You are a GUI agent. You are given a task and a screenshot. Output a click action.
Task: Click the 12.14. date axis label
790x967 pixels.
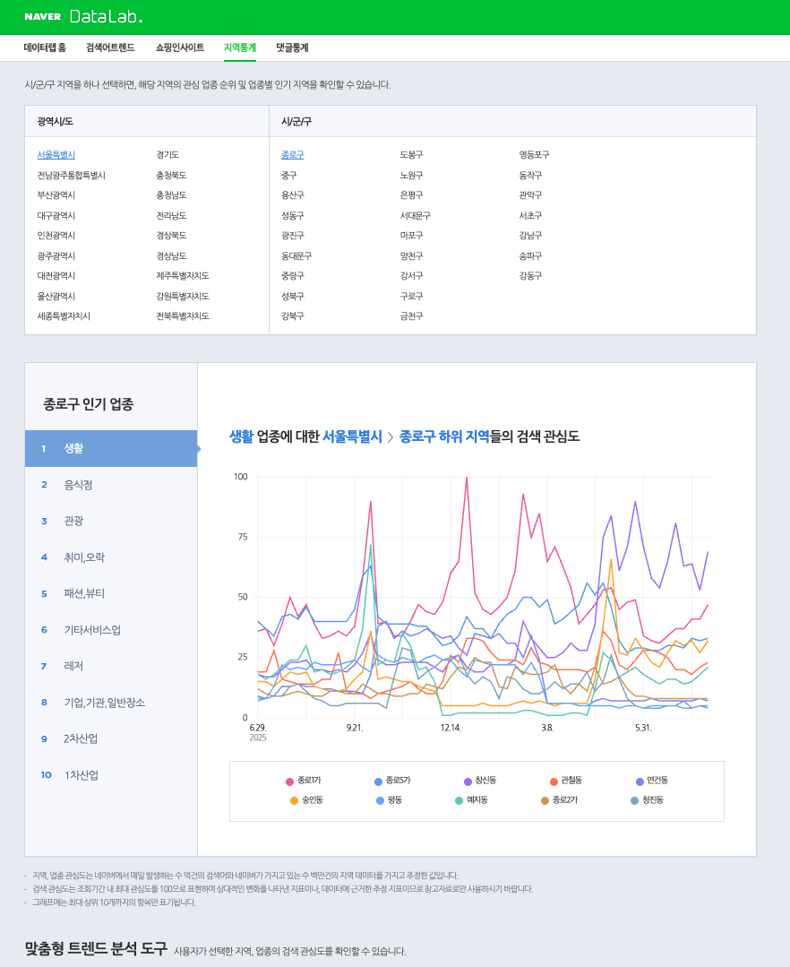451,728
